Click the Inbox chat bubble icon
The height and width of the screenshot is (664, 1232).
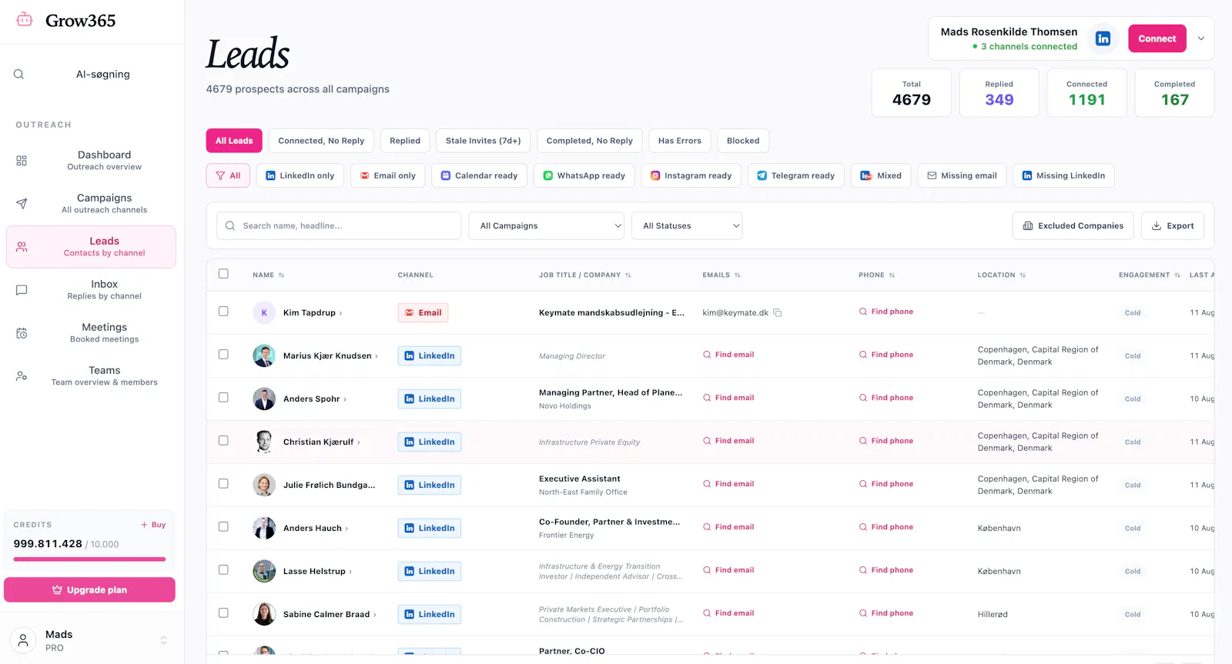22,290
